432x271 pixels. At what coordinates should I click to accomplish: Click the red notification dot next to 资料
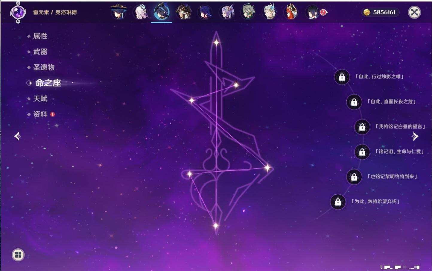coord(53,114)
